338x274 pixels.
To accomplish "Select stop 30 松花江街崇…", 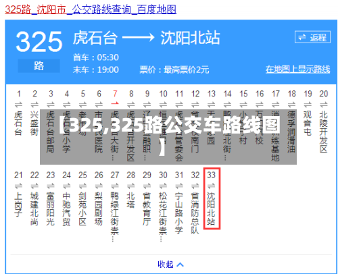I will [x=163, y=217].
